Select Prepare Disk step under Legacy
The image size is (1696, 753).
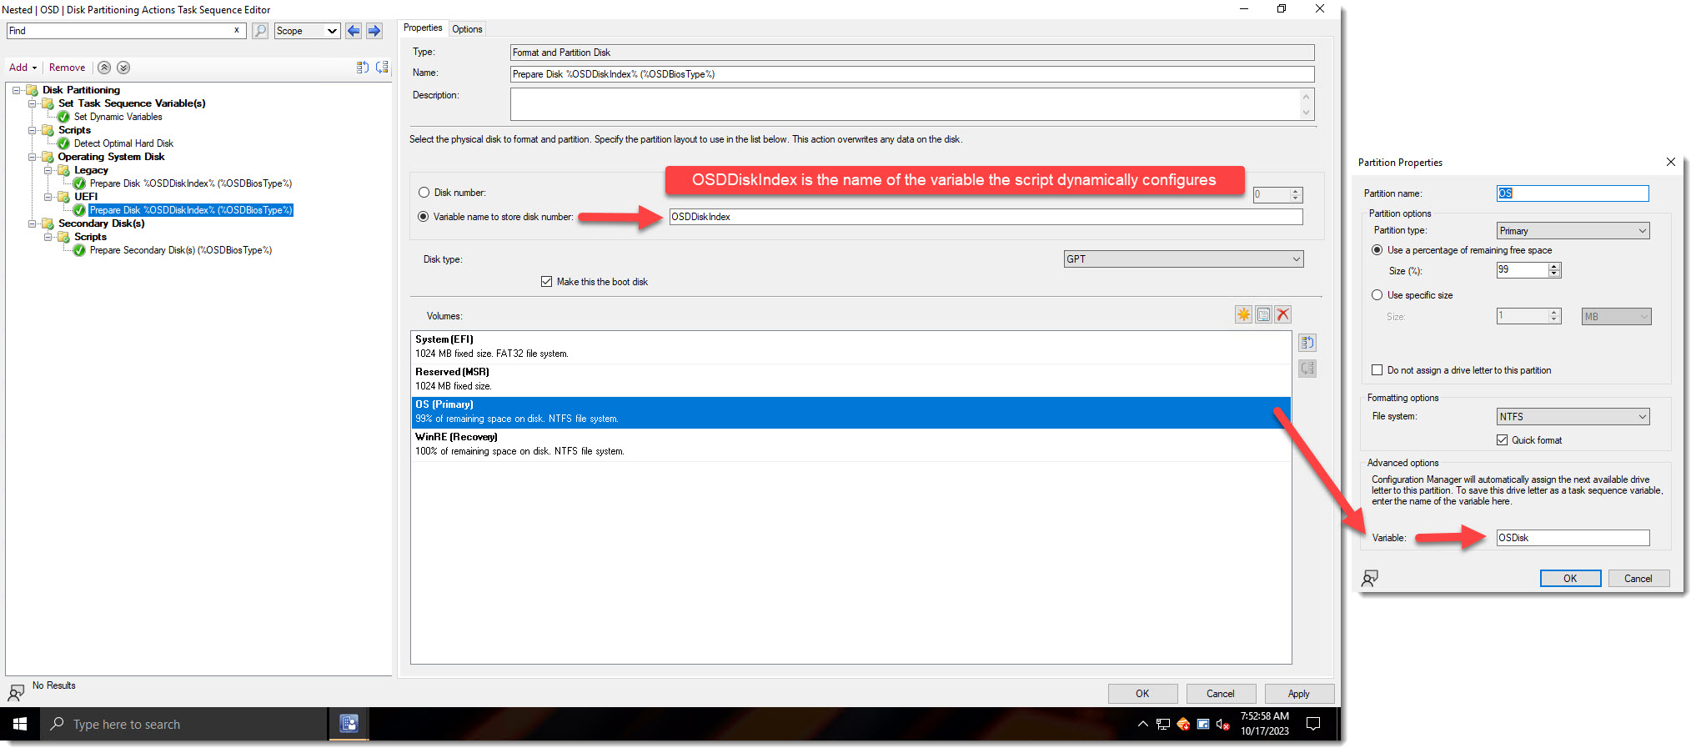(x=191, y=183)
